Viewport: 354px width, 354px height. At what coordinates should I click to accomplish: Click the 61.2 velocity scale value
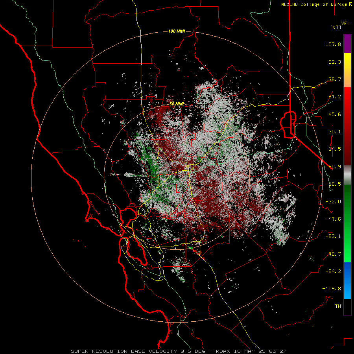(x=335, y=97)
